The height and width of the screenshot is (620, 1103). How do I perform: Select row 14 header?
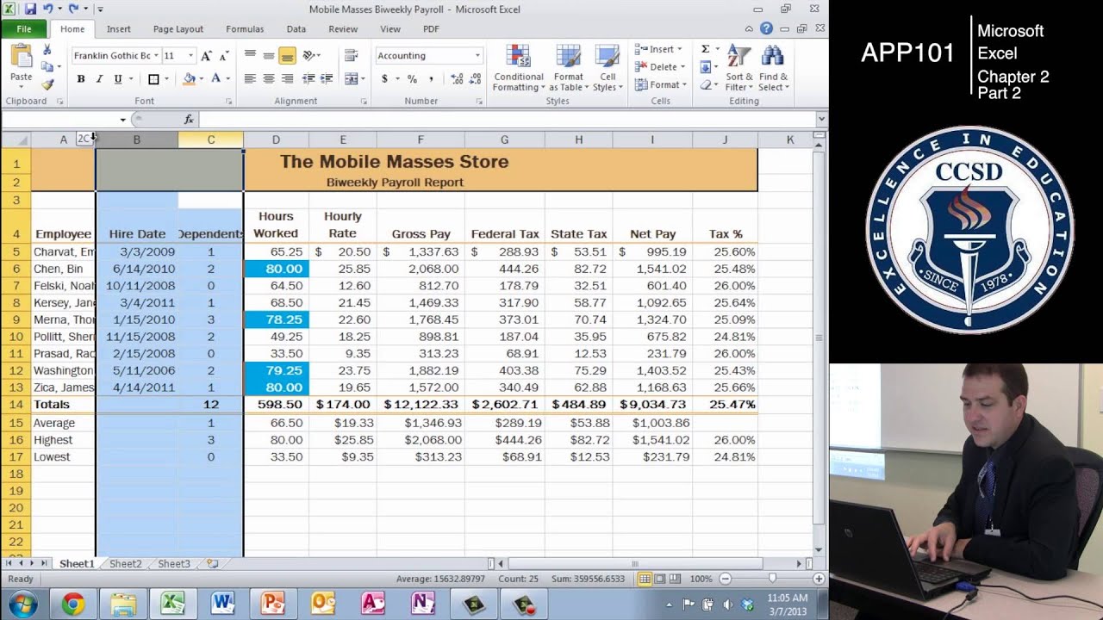[16, 405]
